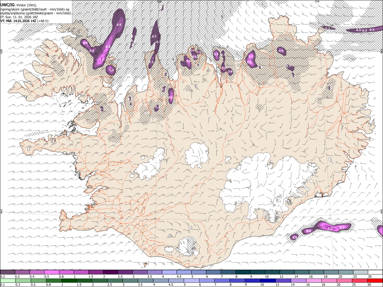Click the pink swatch at 18 on rain scale

coord(329,280)
